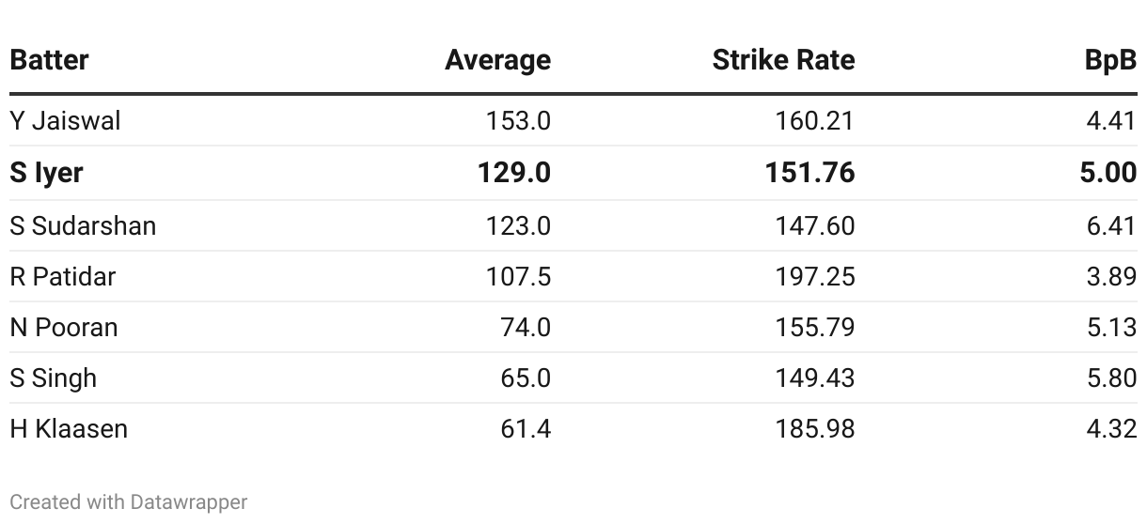This screenshot has height=524, width=1147.
Task: Select the Y Jaiswal batter name
Action: click(x=65, y=121)
